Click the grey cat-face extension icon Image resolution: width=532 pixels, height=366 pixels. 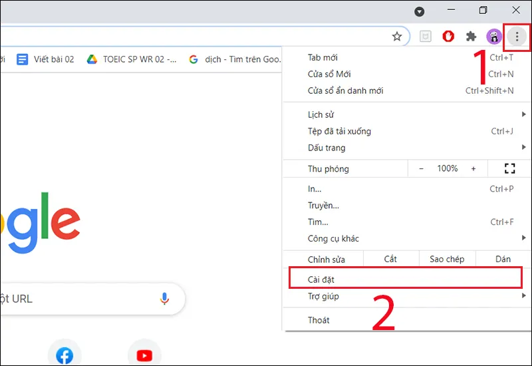[x=425, y=37]
